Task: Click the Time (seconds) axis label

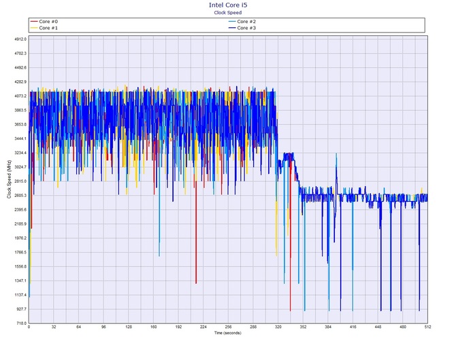Action: click(228, 333)
